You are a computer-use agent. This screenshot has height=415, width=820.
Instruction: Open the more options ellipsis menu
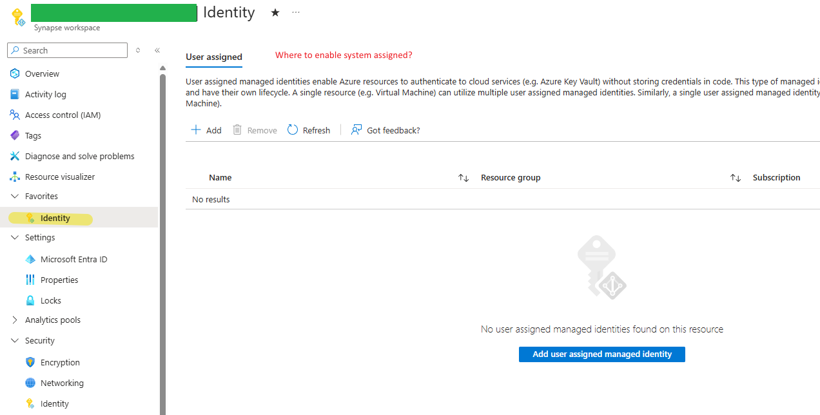click(296, 12)
